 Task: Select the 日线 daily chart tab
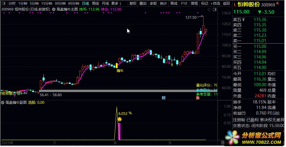tap(85, 4)
